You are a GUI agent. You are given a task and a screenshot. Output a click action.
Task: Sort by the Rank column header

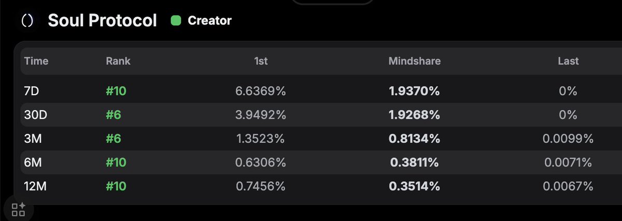click(x=118, y=61)
